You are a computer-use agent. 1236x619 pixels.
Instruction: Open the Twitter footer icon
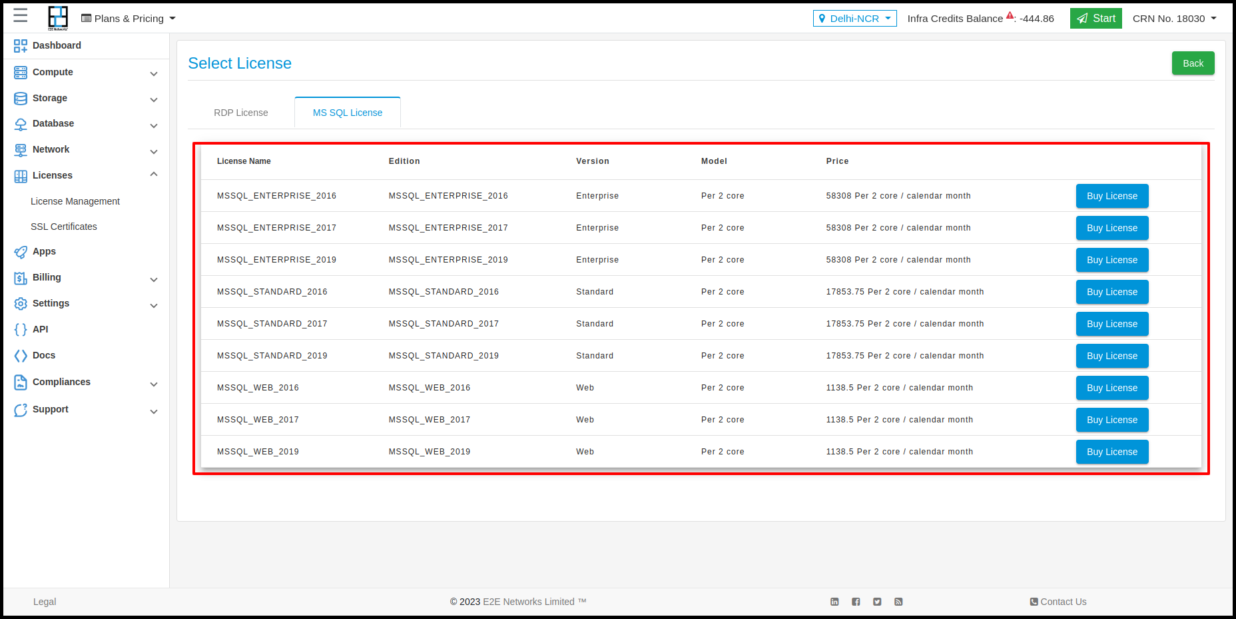click(x=877, y=602)
